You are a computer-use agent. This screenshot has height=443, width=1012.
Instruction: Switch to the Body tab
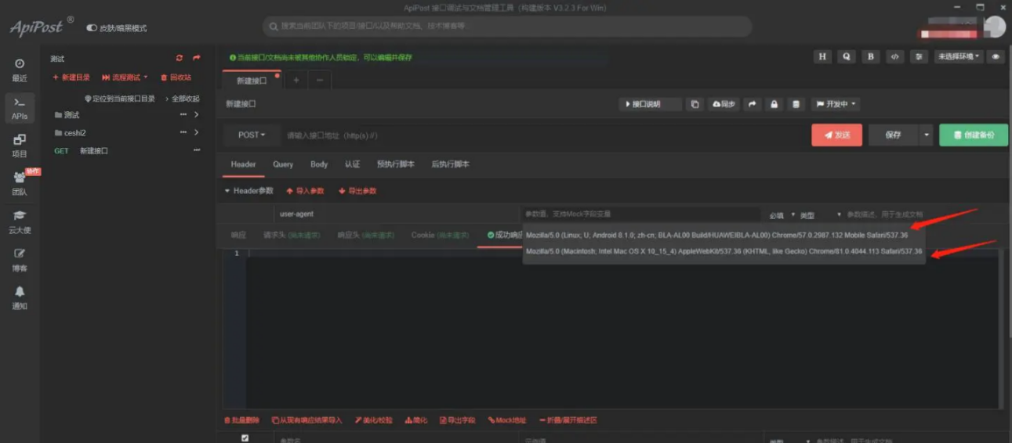tap(319, 164)
